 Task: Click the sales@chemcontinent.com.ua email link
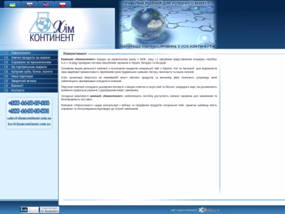[29, 118]
